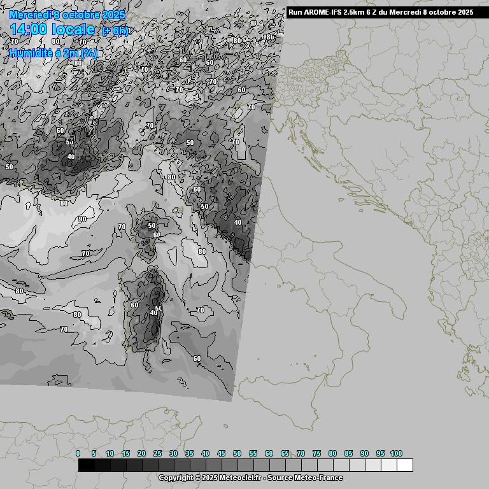
Task: Click the "50" contour label over Corsica
Action: [152, 225]
